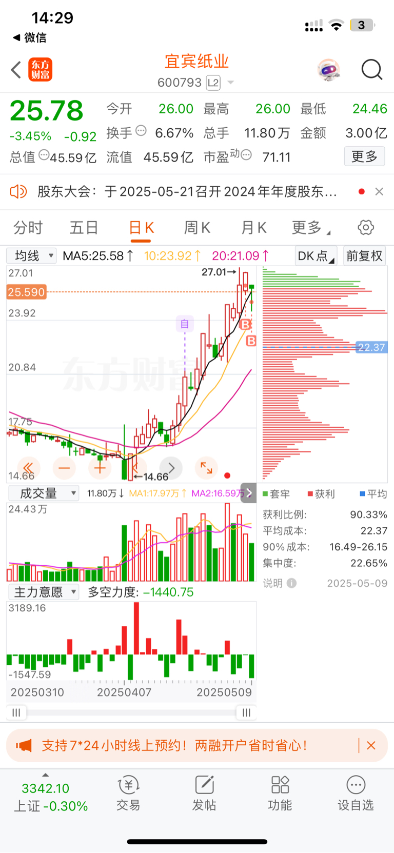Tap the 市盈 info bubble icon
Screen dimensions: 394x853
246,154
